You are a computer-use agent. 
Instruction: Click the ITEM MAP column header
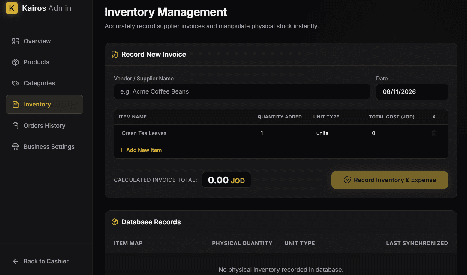point(128,243)
